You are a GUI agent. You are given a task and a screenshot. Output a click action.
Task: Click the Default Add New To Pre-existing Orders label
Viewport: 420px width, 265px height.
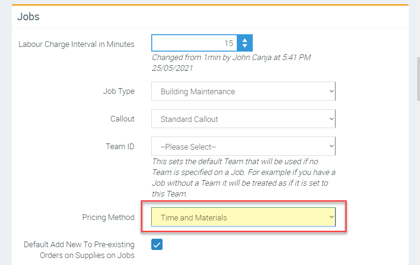click(79, 250)
